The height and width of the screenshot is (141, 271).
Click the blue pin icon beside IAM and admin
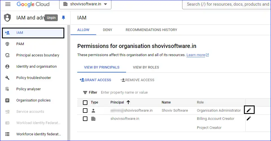[x=63, y=18]
